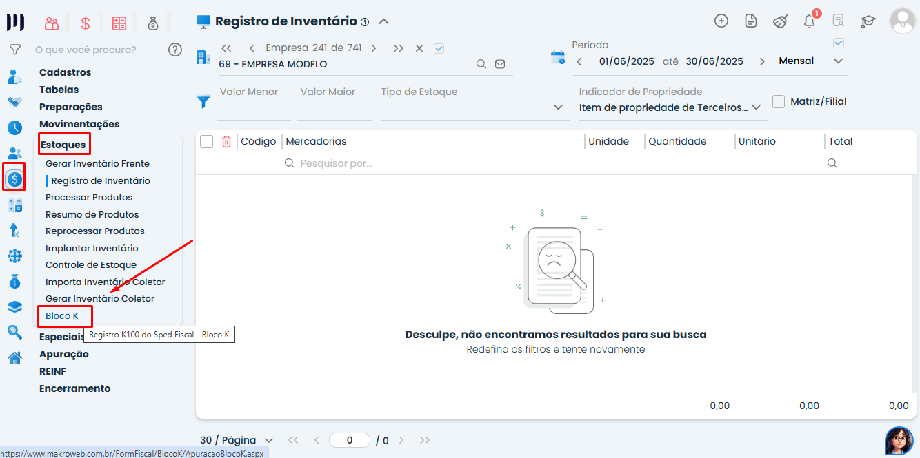
Task: Toggle the checkbox above the period selector
Action: 839,43
